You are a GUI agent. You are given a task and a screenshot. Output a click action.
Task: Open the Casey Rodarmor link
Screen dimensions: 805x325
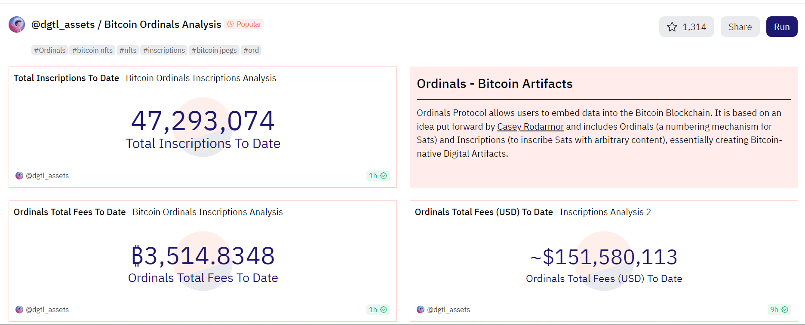click(x=530, y=126)
